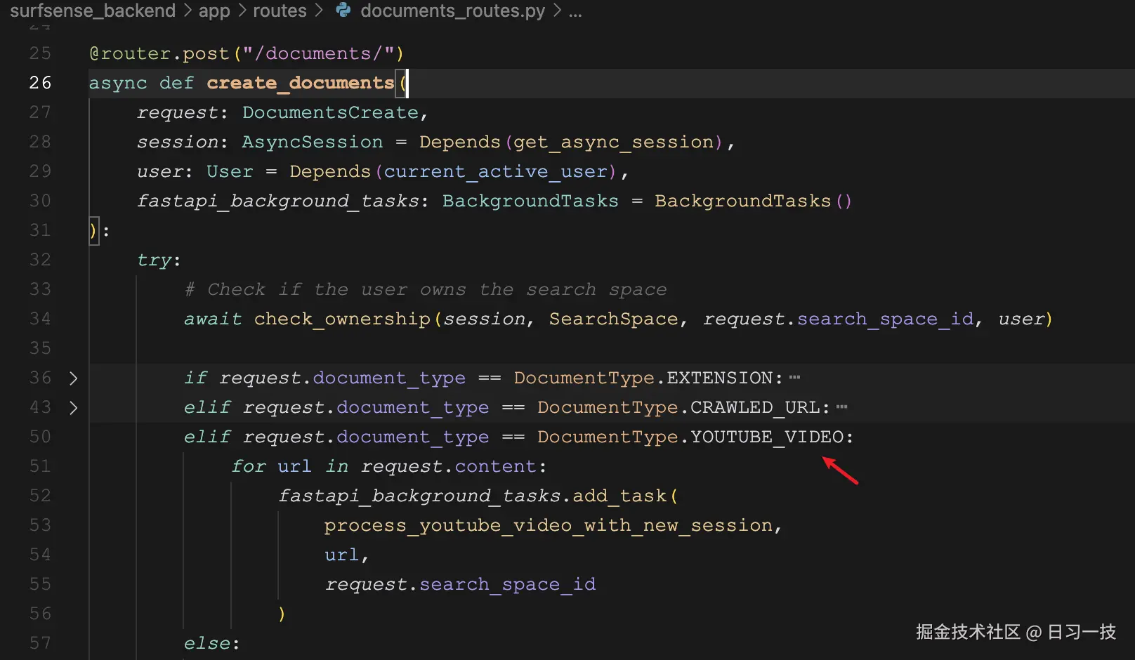
Task: Click the surfsense_backend breadcrumb item
Action: [x=92, y=11]
